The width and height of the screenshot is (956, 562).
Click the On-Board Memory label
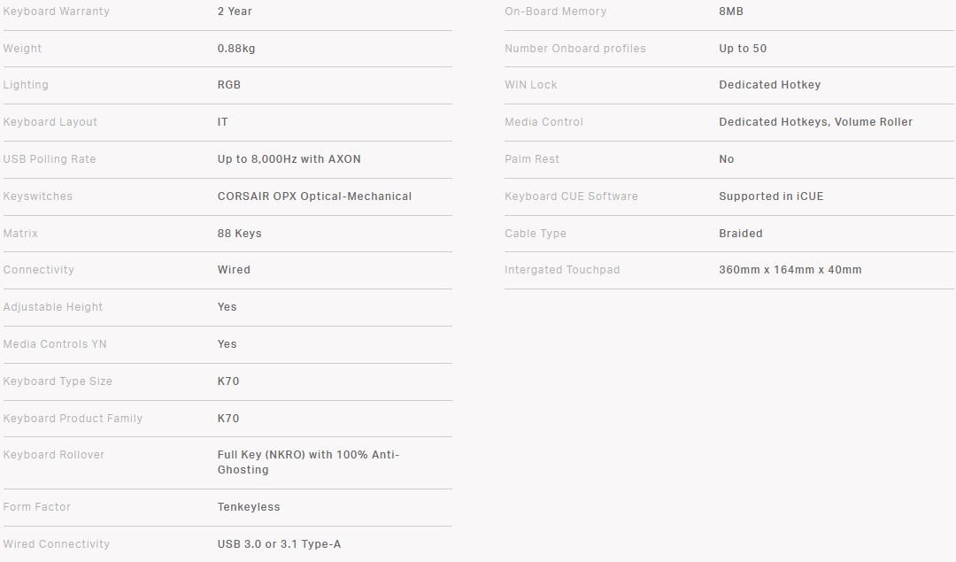tap(556, 12)
